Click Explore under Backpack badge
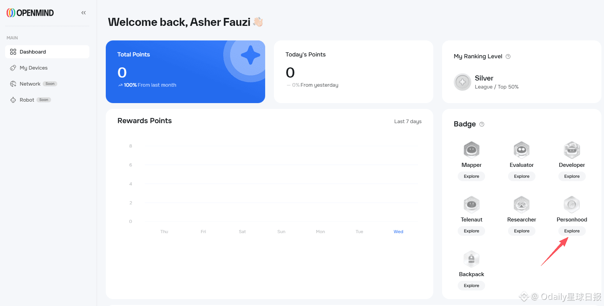The height and width of the screenshot is (306, 604). click(472, 286)
